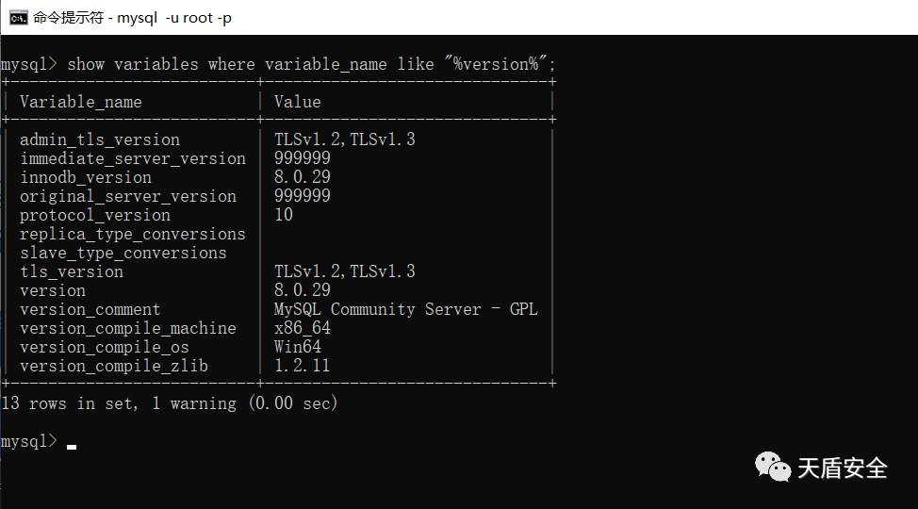Viewport: 918px width, 509px height.
Task: Click the window title text '命令提示符 - mysql -u root -p'
Action: 132,17
